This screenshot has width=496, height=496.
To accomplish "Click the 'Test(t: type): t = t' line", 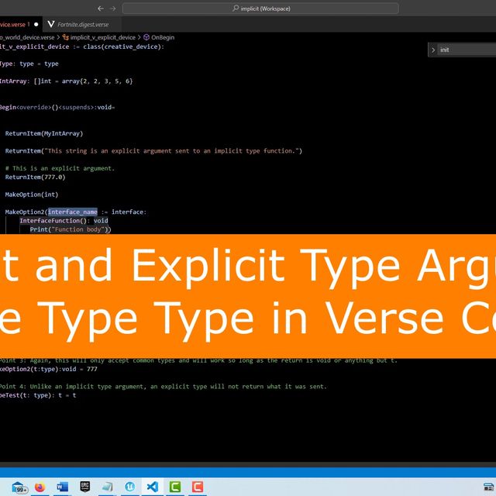I will tap(38, 395).
